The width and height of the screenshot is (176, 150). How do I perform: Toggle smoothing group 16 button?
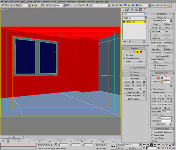171,99
